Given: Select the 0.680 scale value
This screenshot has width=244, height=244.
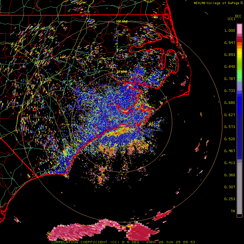Looking at the screenshot, I should [230, 103].
